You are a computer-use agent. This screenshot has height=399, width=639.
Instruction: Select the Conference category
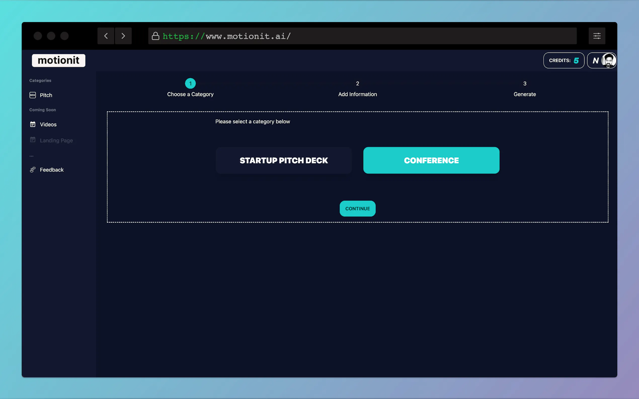click(431, 160)
